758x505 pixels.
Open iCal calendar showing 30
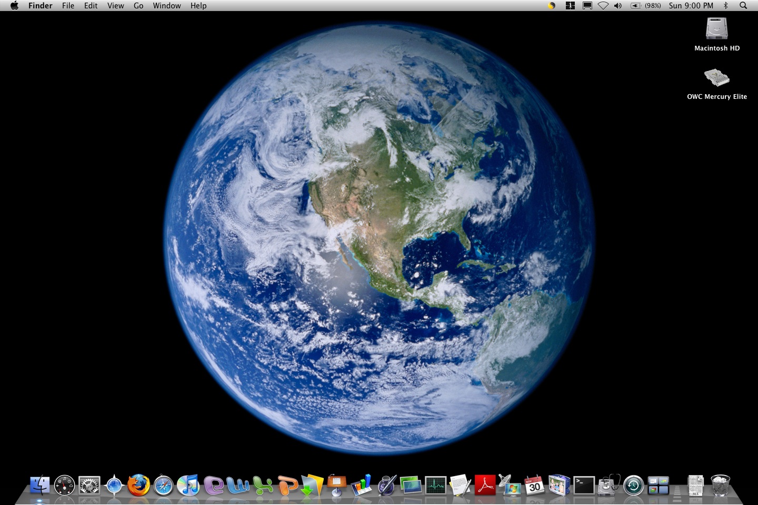click(x=534, y=485)
